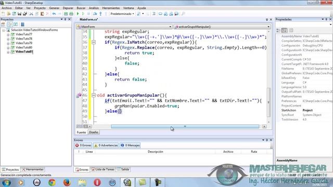The width and height of the screenshot is (333, 187).
Task: Click the Save All toolbar icon
Action: point(25,14)
